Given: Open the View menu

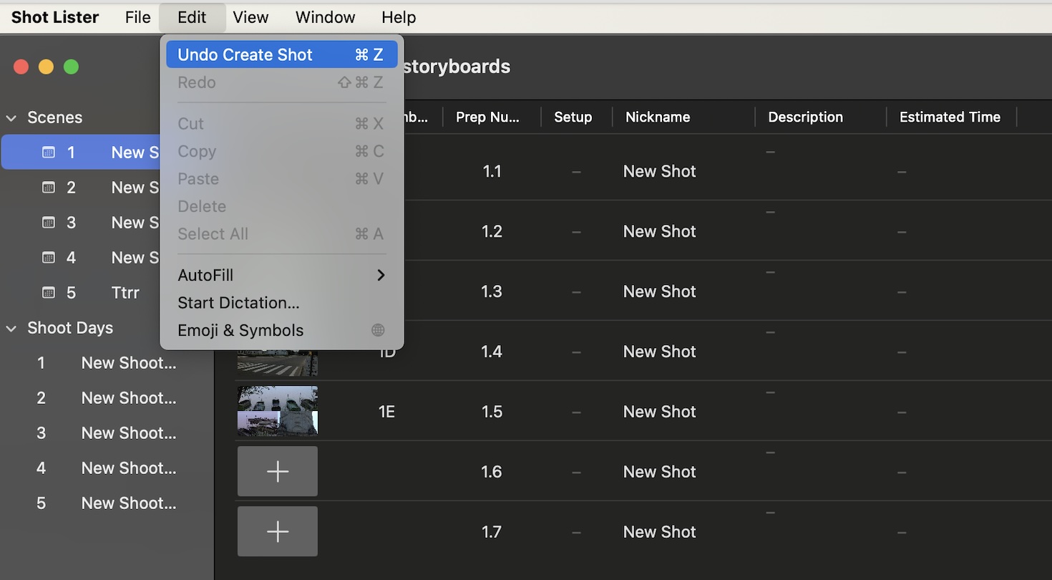Looking at the screenshot, I should click(250, 17).
